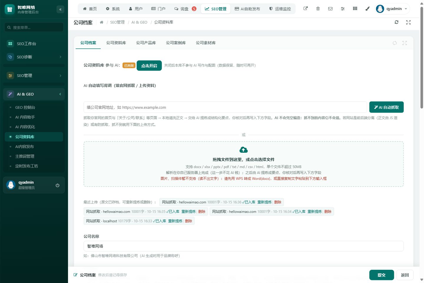424x283 pixels.
Task: Collapse the AI & GEO sidebar menu
Action: 34,94
